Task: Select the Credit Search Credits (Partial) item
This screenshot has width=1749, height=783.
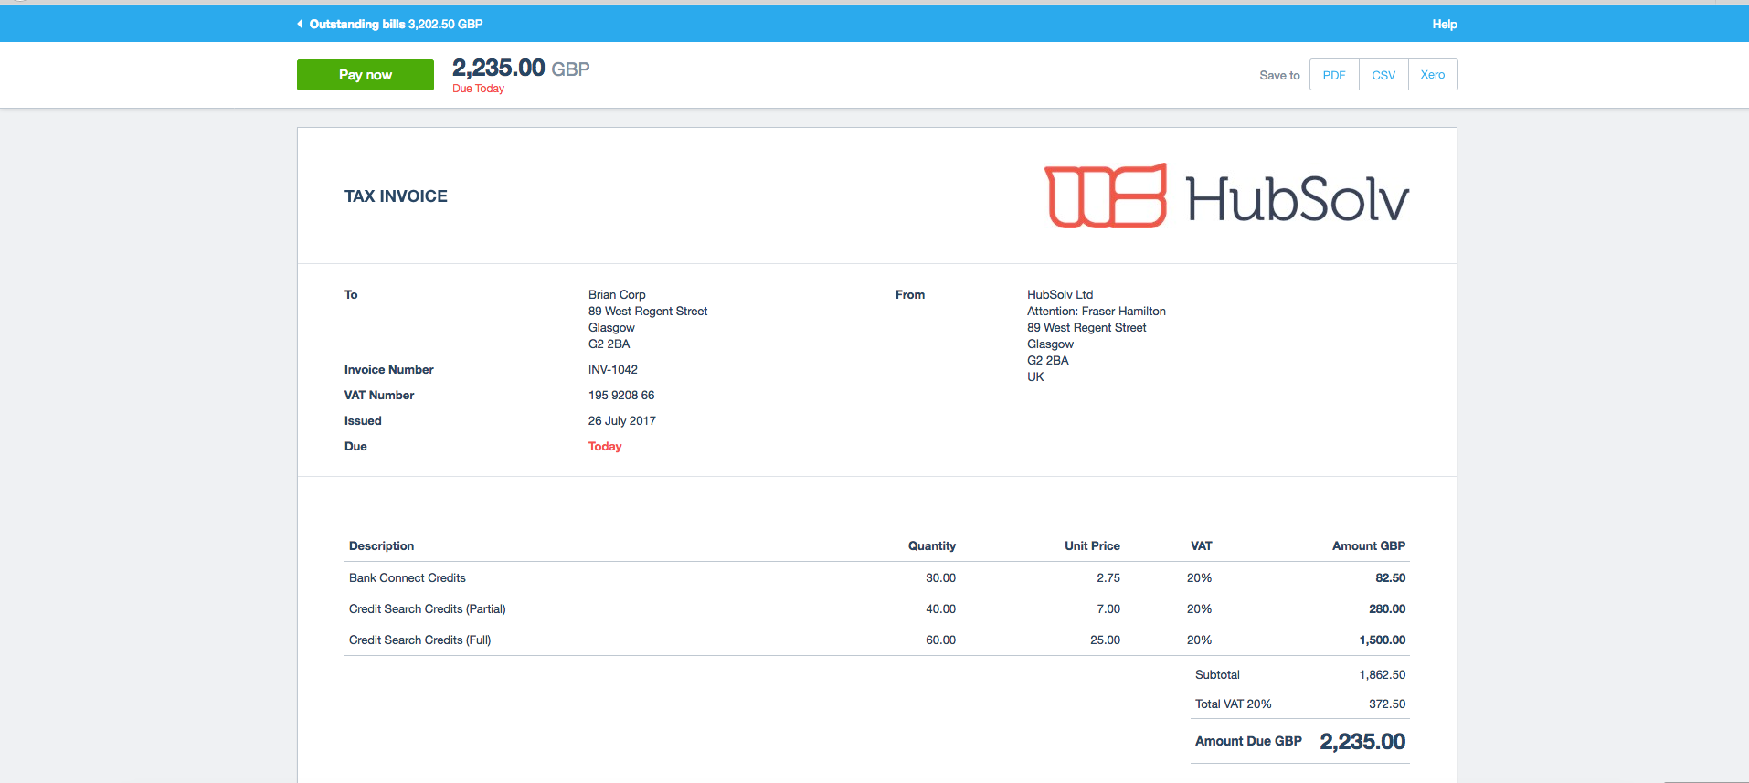Action: [x=427, y=609]
